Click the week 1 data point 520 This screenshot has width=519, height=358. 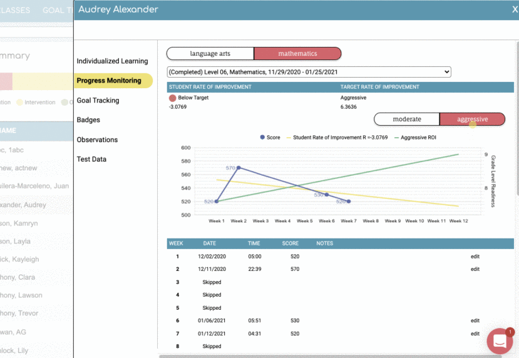[217, 201]
